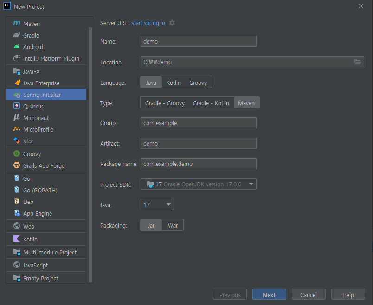Click the Group input field

199,123
